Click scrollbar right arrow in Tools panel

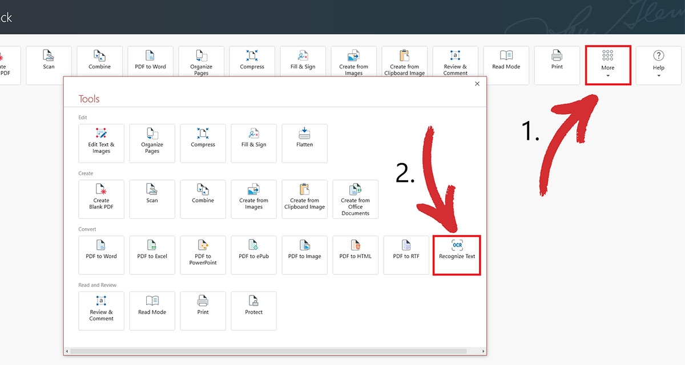(483, 351)
